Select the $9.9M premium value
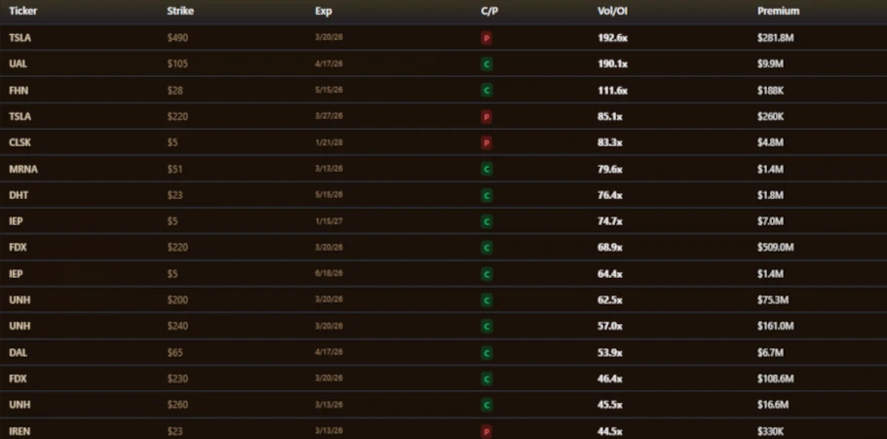 click(770, 64)
